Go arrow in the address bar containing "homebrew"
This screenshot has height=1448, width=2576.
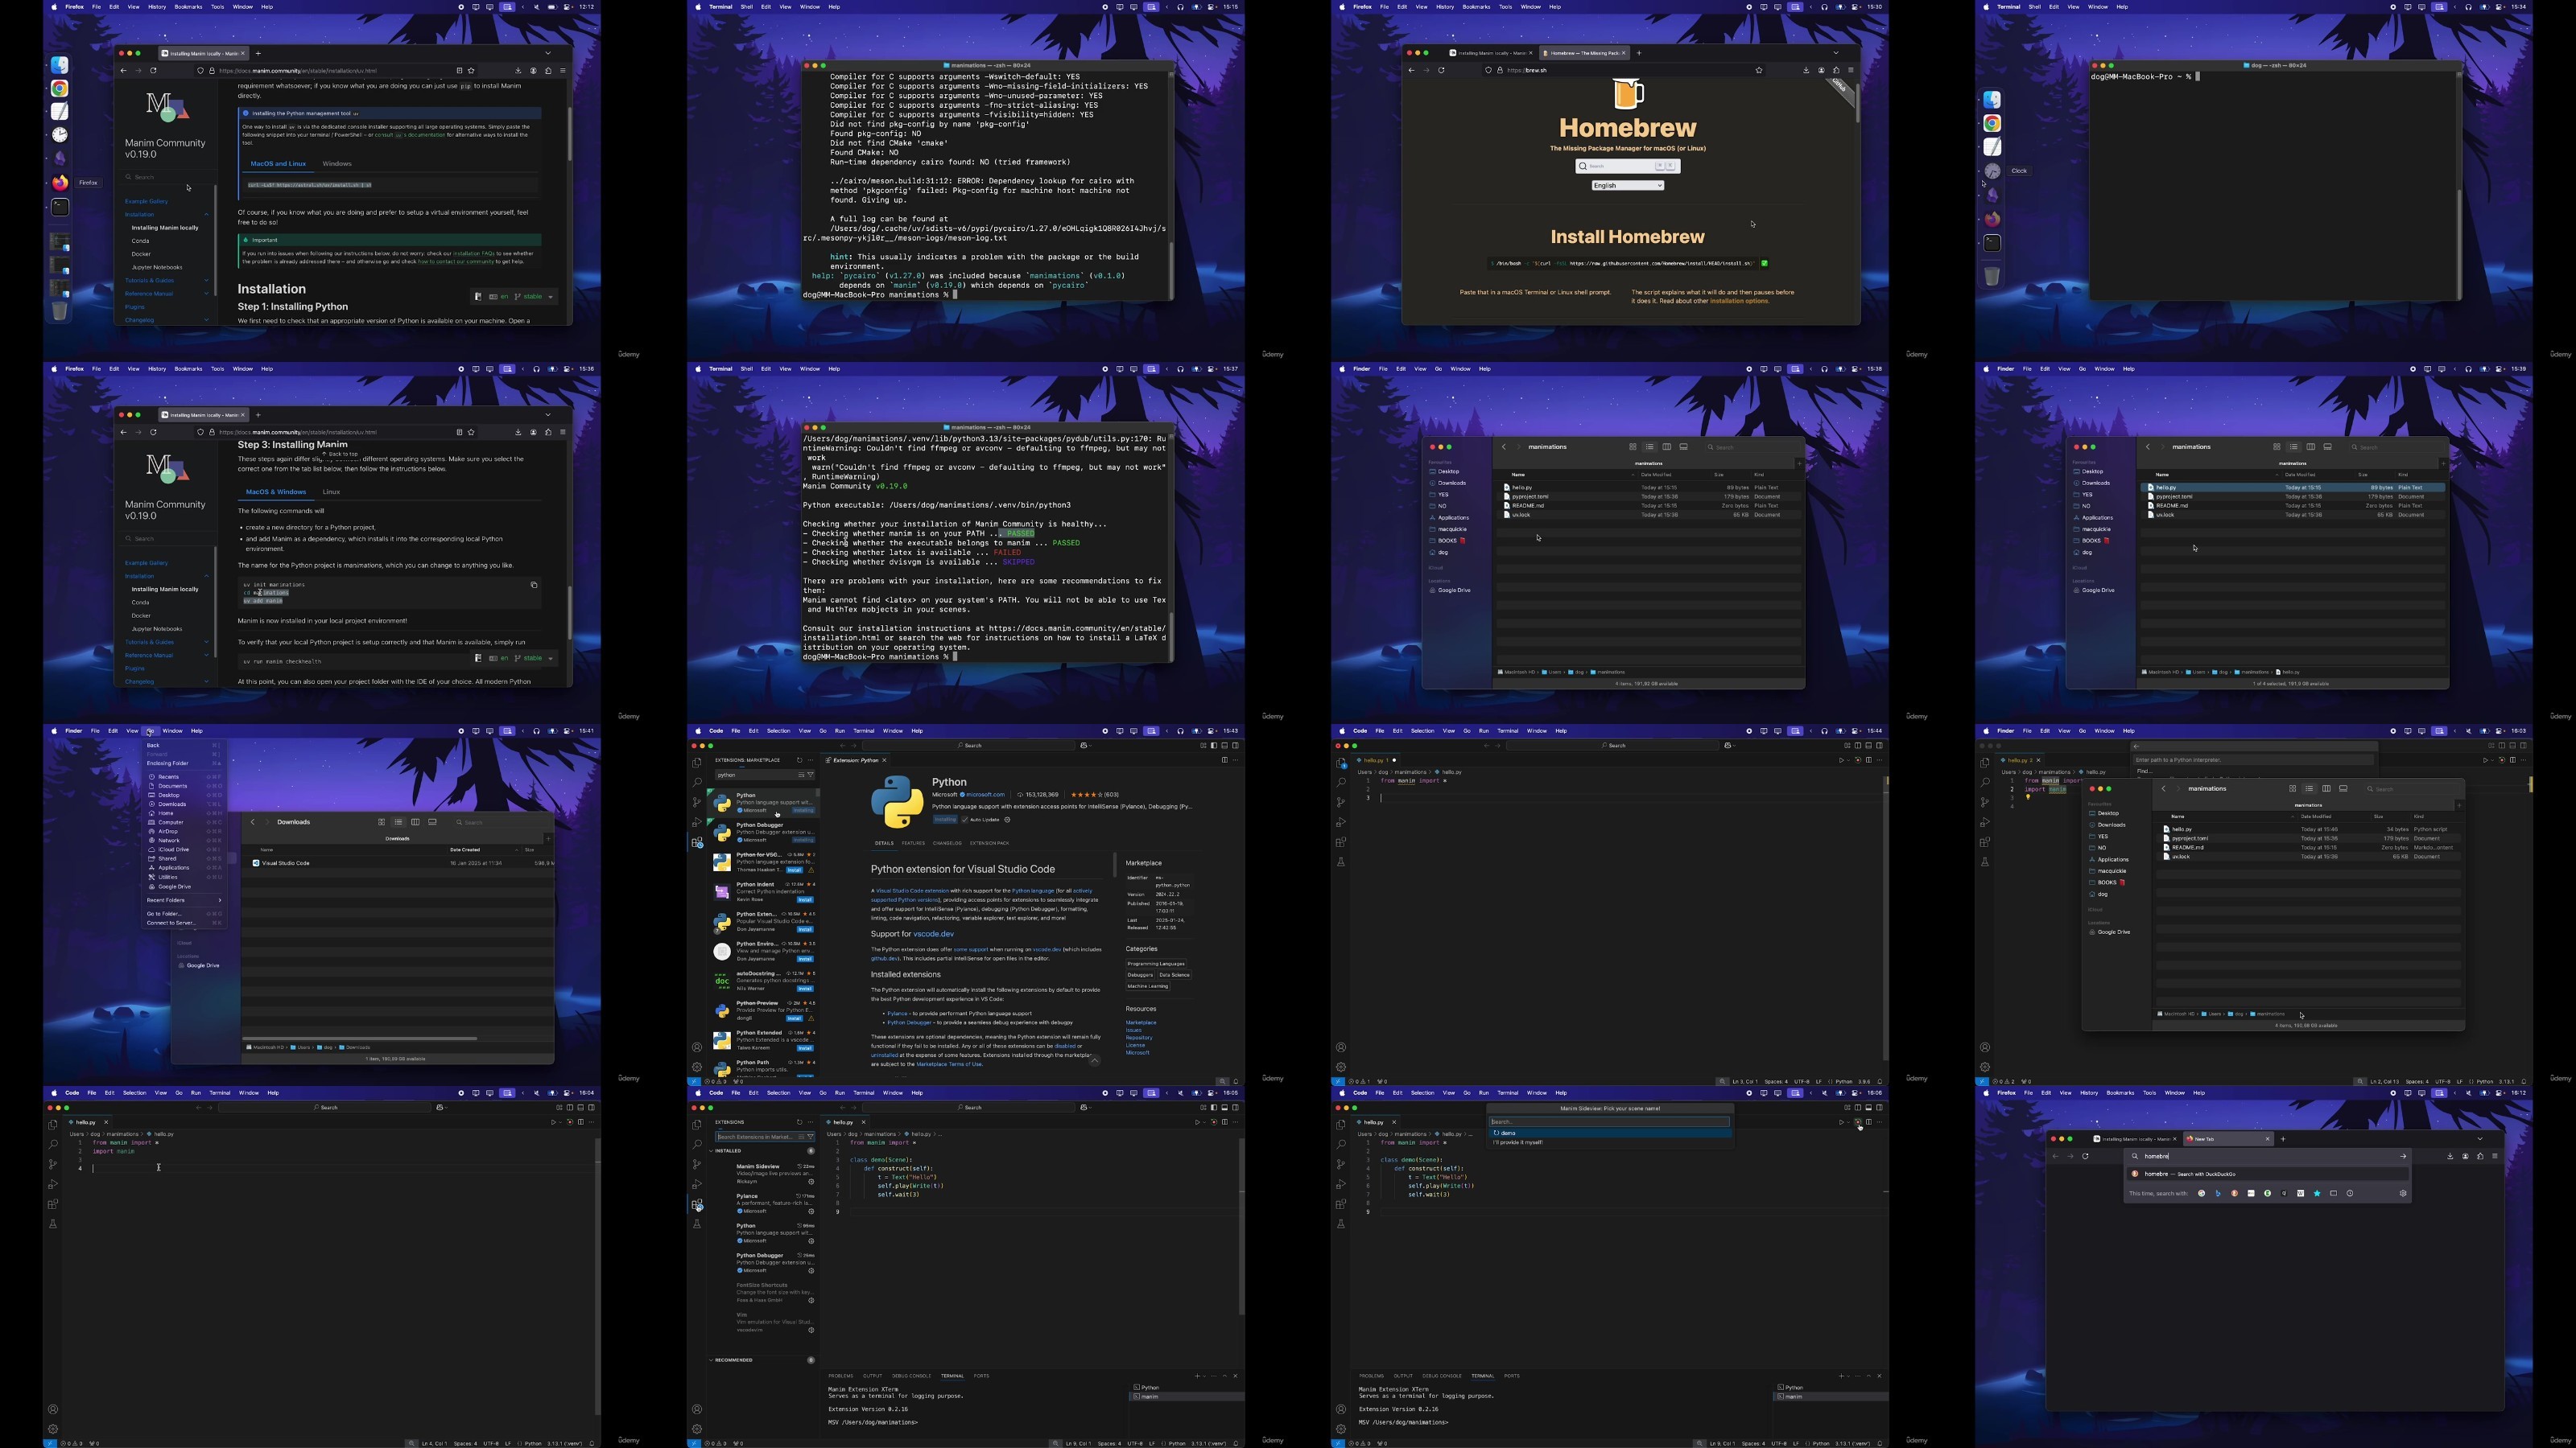pyautogui.click(x=2403, y=1156)
